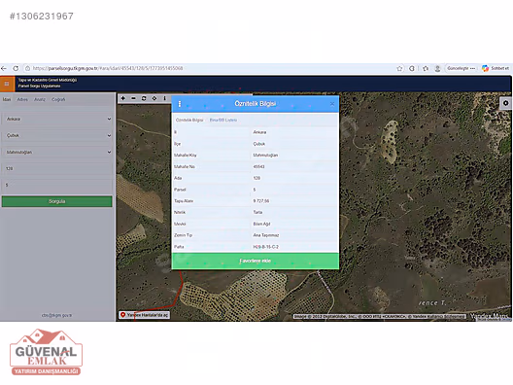
Task: Open browser extensions puzzle icon
Action: pos(426,68)
